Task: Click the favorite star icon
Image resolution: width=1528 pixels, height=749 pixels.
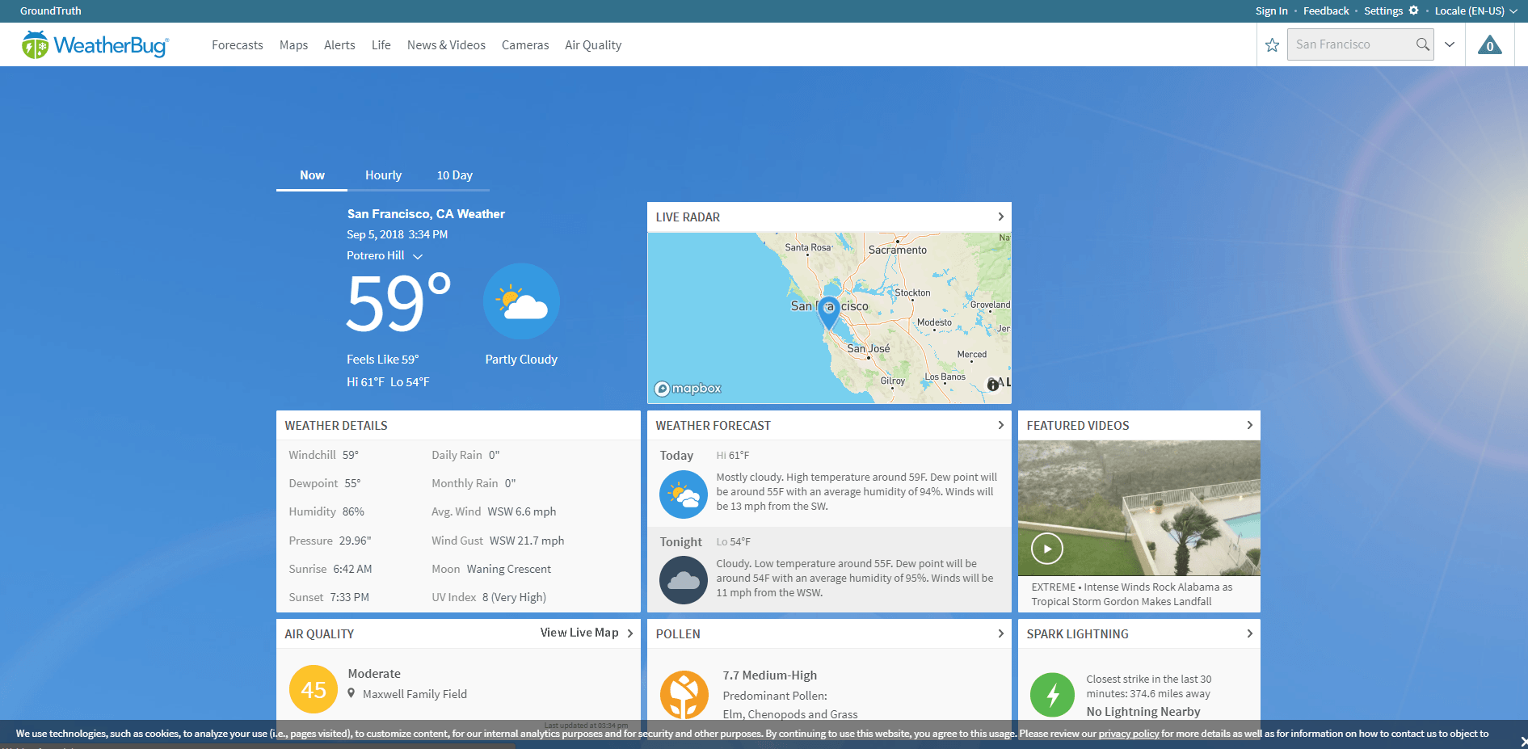Action: pos(1272,45)
